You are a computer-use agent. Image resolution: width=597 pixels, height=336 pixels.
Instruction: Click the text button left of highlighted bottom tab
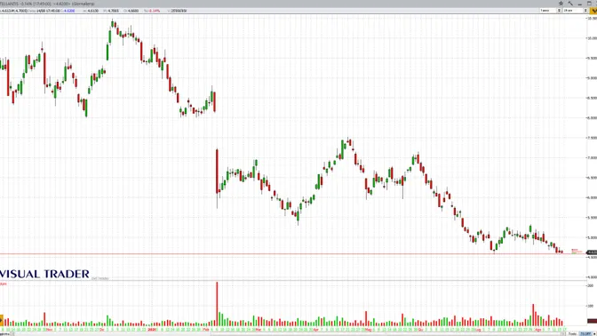coord(572,333)
